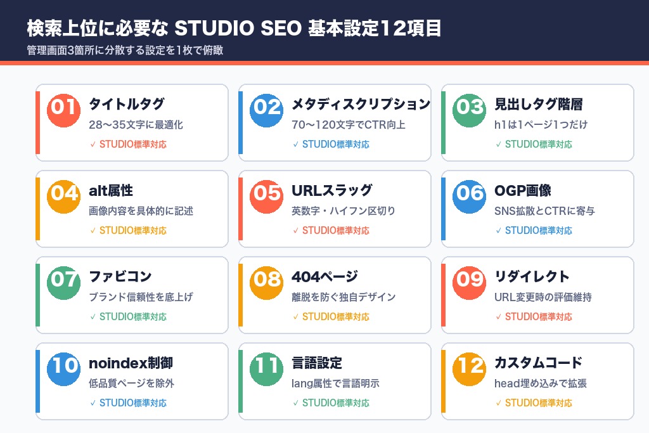
Task: Click STUDIO標準対応 under URLスラッグ
Action: pos(336,231)
